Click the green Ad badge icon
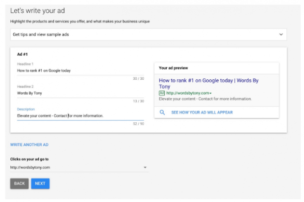This screenshot has width=304, height=202. click(162, 93)
